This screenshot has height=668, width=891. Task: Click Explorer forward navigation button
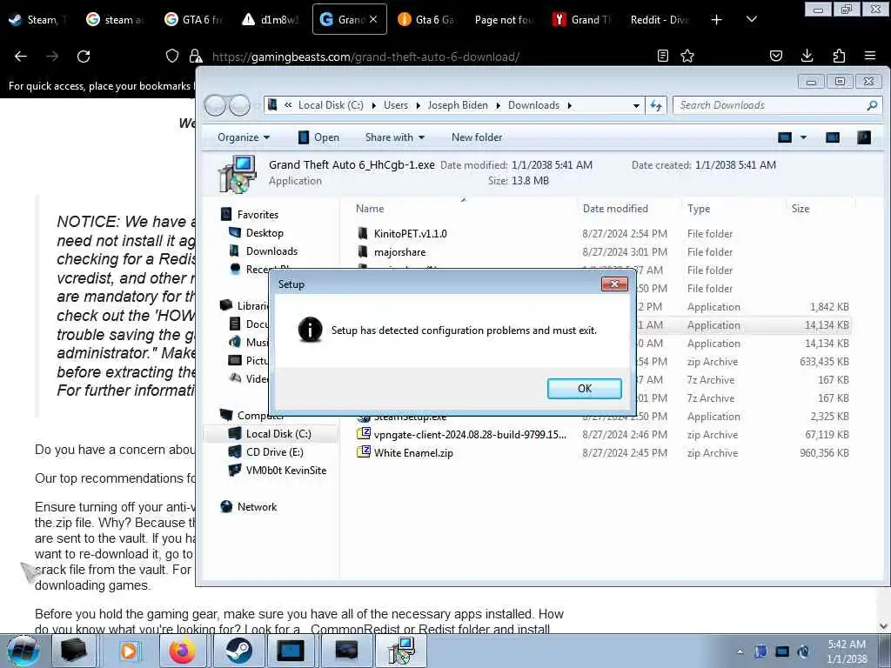pyautogui.click(x=239, y=105)
